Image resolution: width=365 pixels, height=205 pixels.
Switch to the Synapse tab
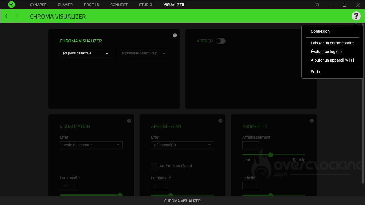38,5
